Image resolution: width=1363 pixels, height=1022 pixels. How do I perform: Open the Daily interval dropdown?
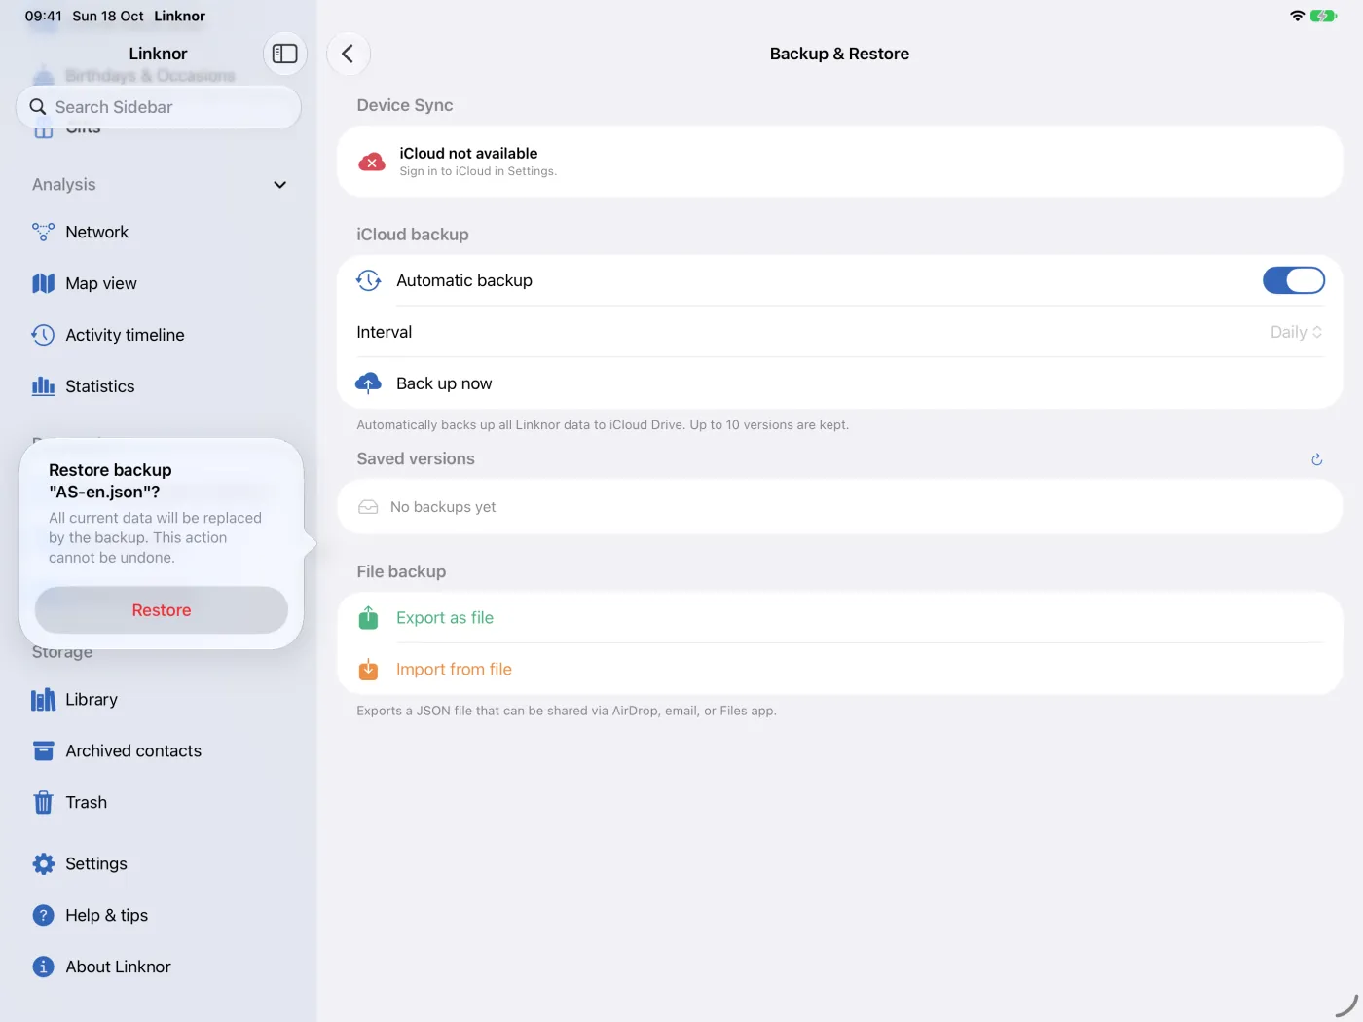pos(1296,332)
